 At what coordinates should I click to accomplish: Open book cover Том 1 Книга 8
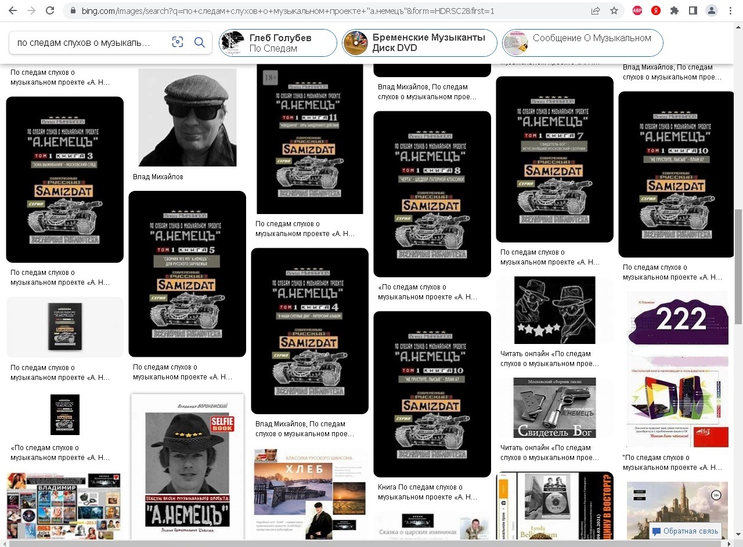click(x=432, y=194)
